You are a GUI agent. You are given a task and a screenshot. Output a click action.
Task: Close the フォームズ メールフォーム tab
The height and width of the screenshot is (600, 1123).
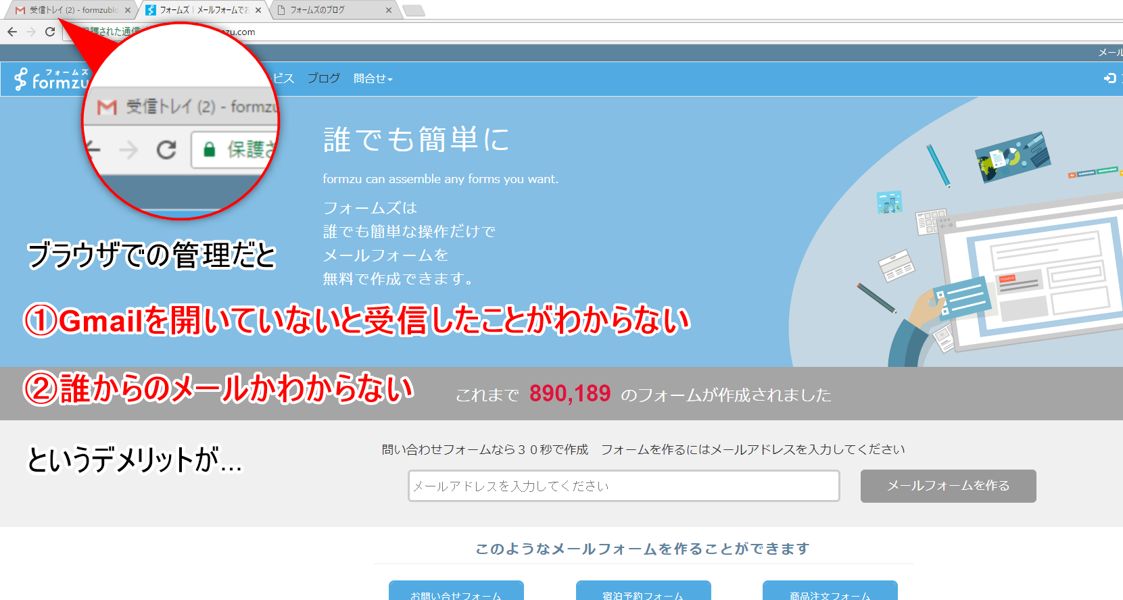[258, 10]
